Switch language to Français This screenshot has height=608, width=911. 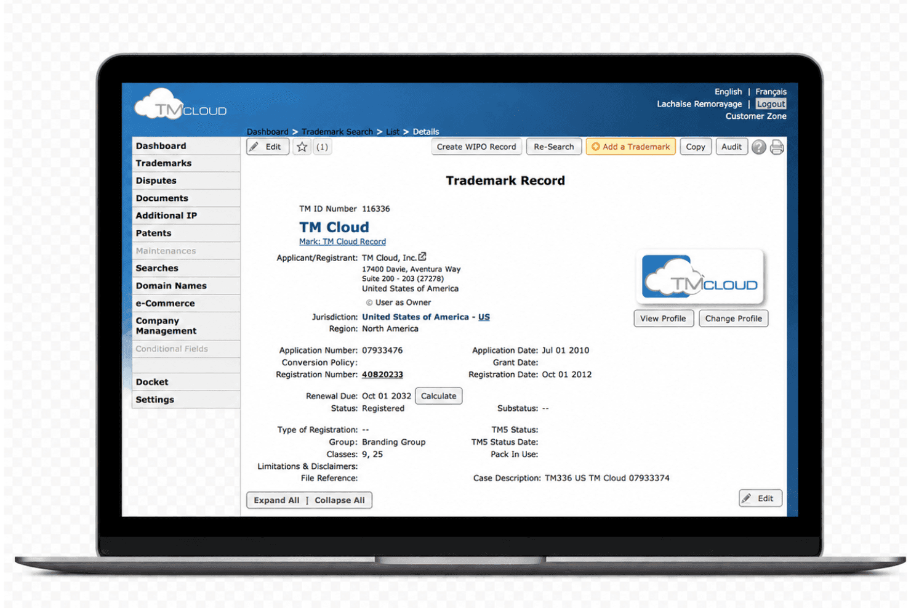coord(771,92)
